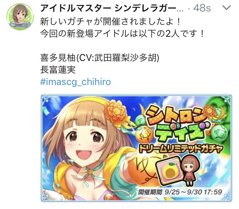The image size is (239, 209).
Task: Click the orange signed ball left of logo
Action: pyautogui.click(x=145, y=134)
